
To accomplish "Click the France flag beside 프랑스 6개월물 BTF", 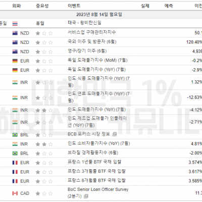I will (x=15, y=181).
